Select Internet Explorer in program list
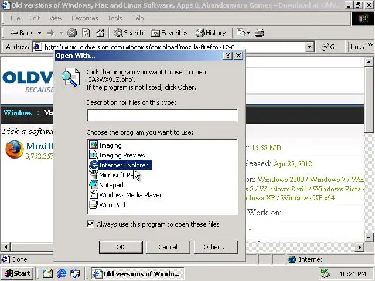This screenshot has height=281, width=375. pyautogui.click(x=120, y=165)
